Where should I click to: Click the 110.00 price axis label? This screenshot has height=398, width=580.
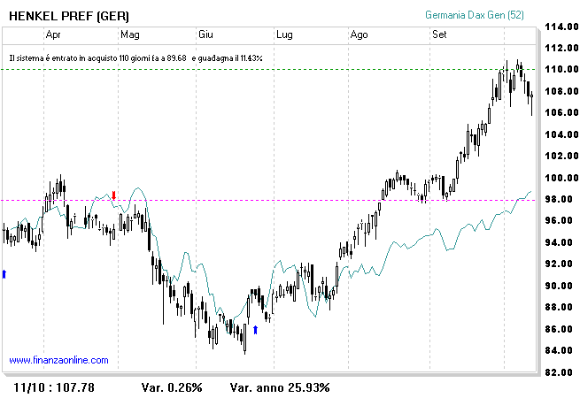click(561, 69)
